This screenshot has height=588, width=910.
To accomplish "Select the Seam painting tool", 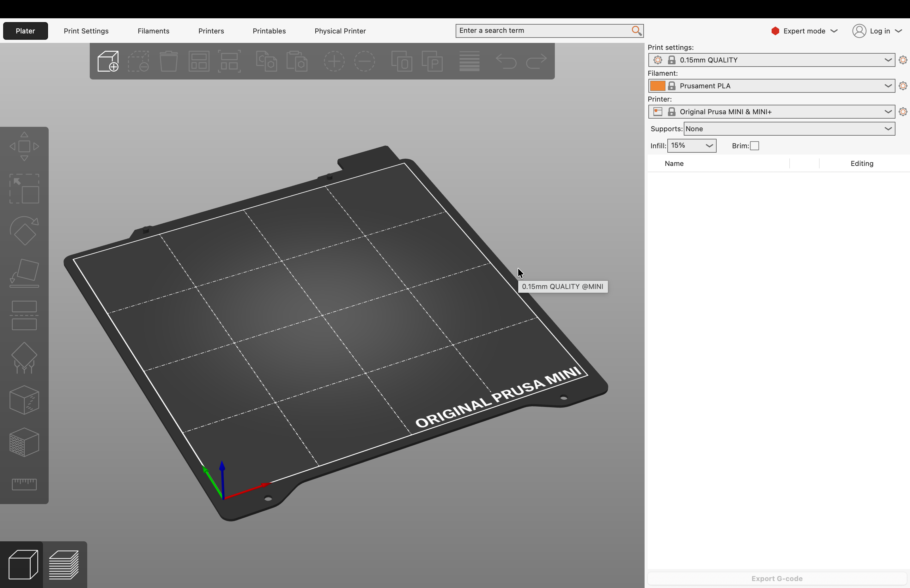I will 24,400.
